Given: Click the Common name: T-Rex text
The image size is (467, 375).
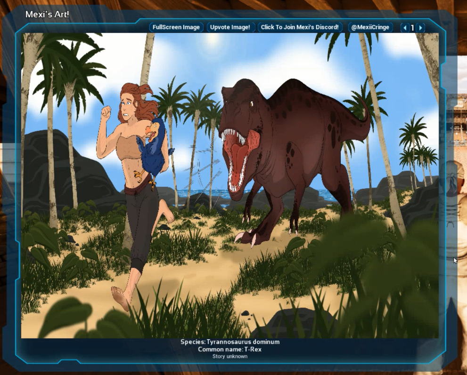Looking at the screenshot, I should [230, 350].
